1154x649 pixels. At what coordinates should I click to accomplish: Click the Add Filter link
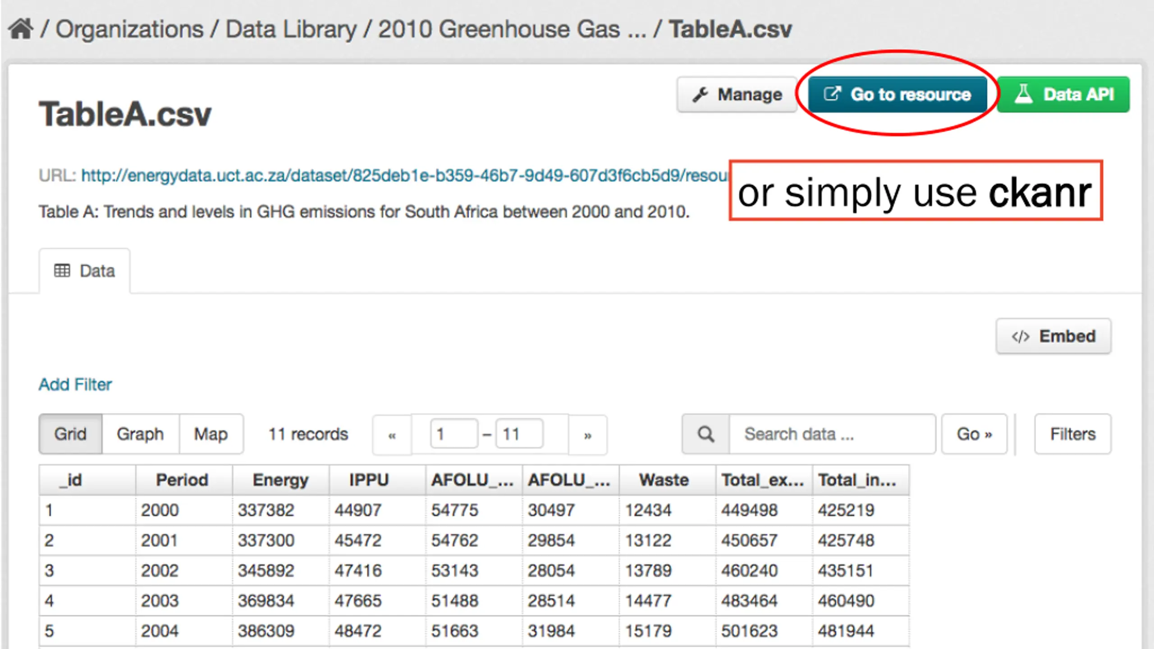75,384
